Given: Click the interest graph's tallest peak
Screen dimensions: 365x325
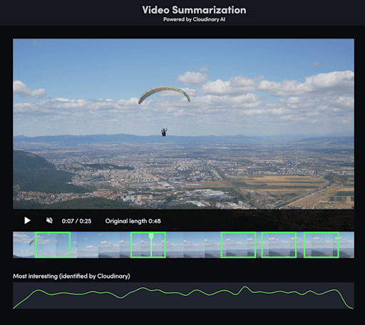Looking at the screenshot, I should point(245,287).
